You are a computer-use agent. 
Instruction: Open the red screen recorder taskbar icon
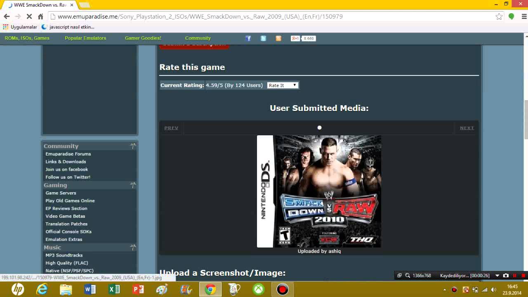283,290
